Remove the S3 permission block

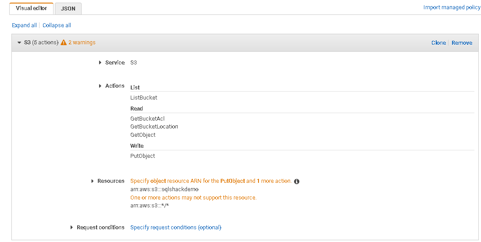click(x=462, y=43)
